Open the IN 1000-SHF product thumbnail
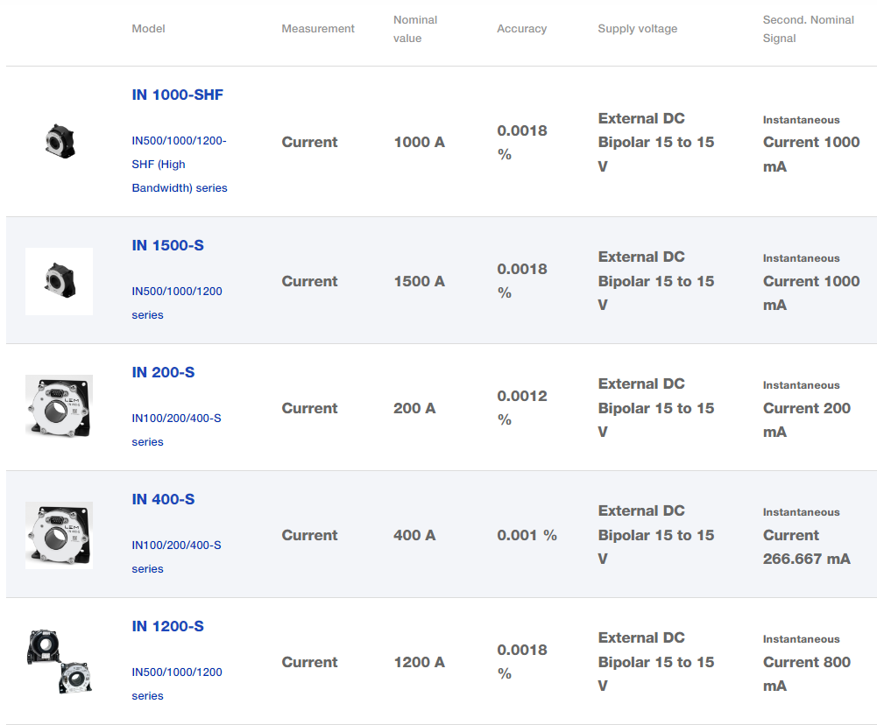The height and width of the screenshot is (725, 877). point(60,141)
